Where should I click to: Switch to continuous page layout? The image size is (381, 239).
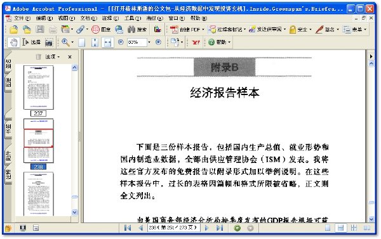tap(340, 228)
